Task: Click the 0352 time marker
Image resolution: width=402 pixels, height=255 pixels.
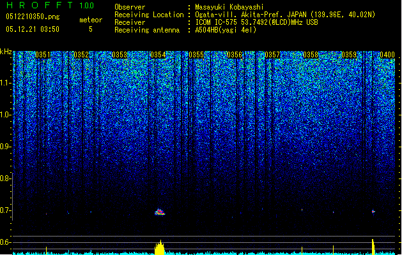Action: point(81,55)
